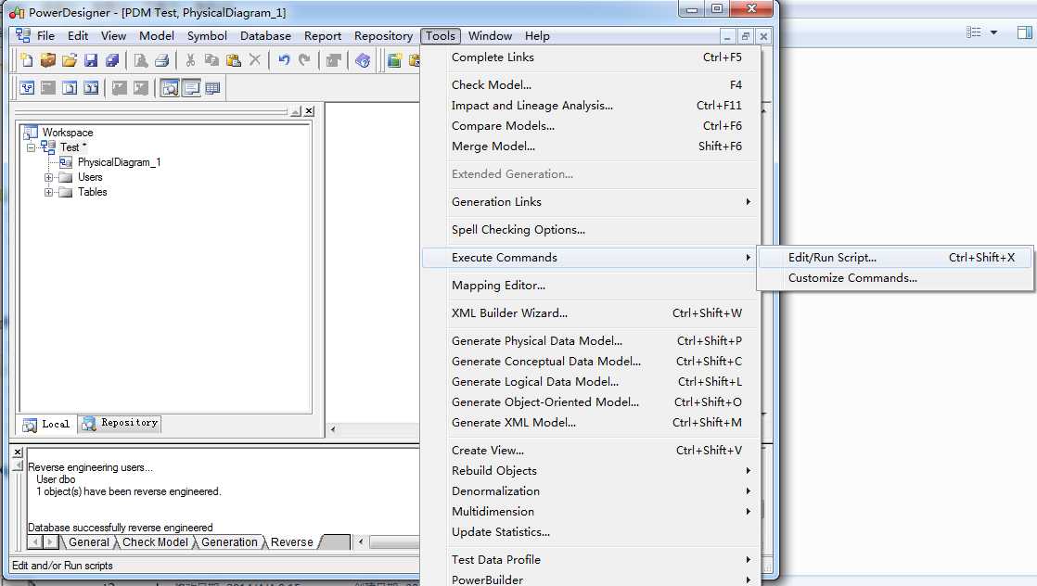Click the Redo toolbar icon
This screenshot has height=586, width=1037.
click(x=304, y=61)
